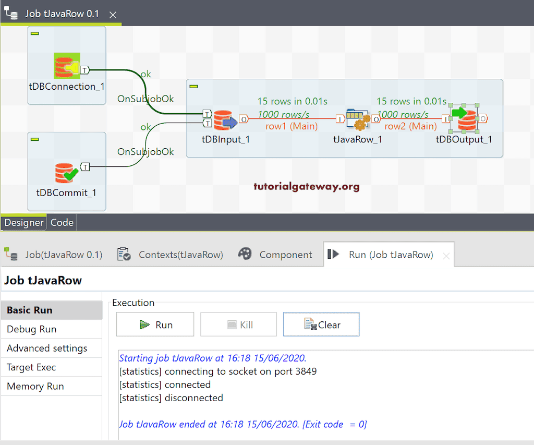534x445 pixels.
Task: Select the tDBInput_1 component icon
Action: pos(224,119)
